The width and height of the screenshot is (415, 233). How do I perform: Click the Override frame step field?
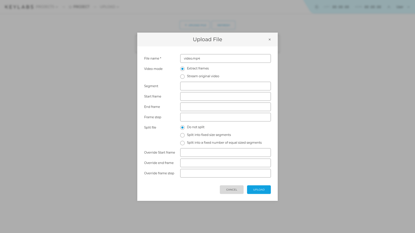click(x=225, y=173)
